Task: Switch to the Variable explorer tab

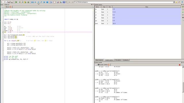Action: point(109,60)
